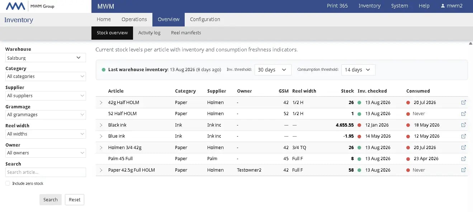Open the Reel manifests subtab

tap(186, 33)
